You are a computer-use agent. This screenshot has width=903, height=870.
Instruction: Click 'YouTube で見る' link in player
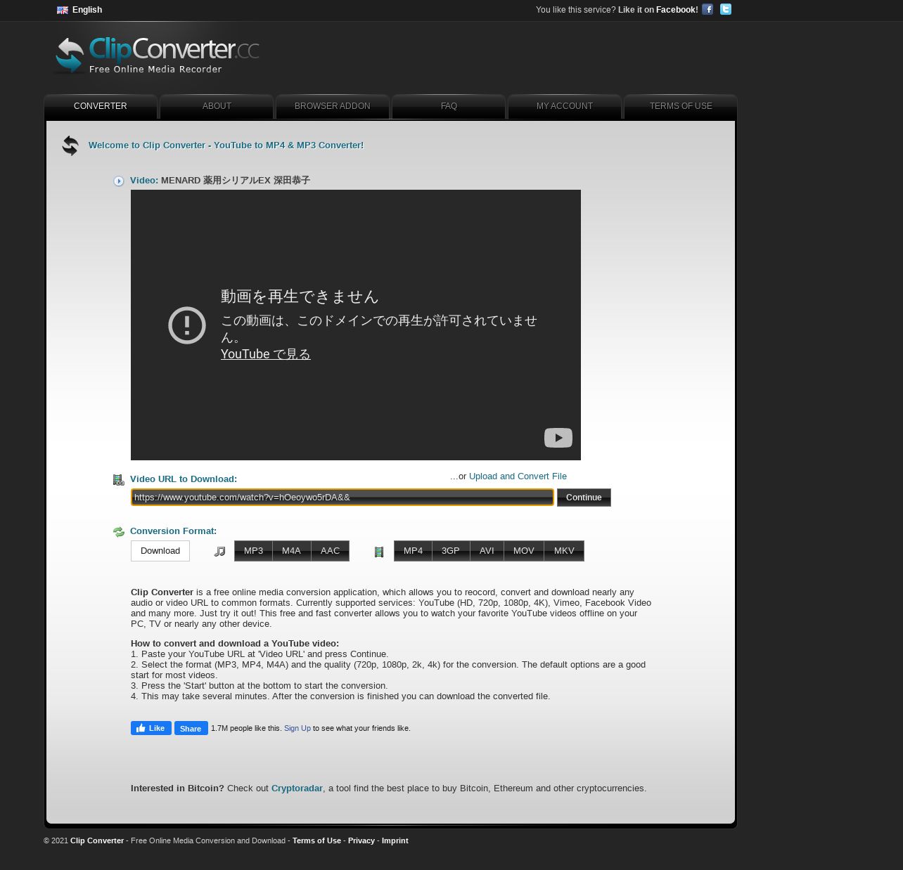tap(265, 354)
